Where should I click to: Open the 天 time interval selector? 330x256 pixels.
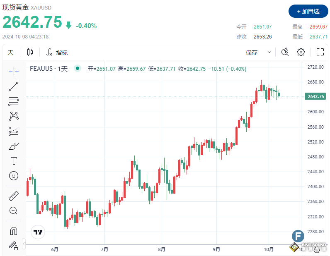pyautogui.click(x=10, y=53)
